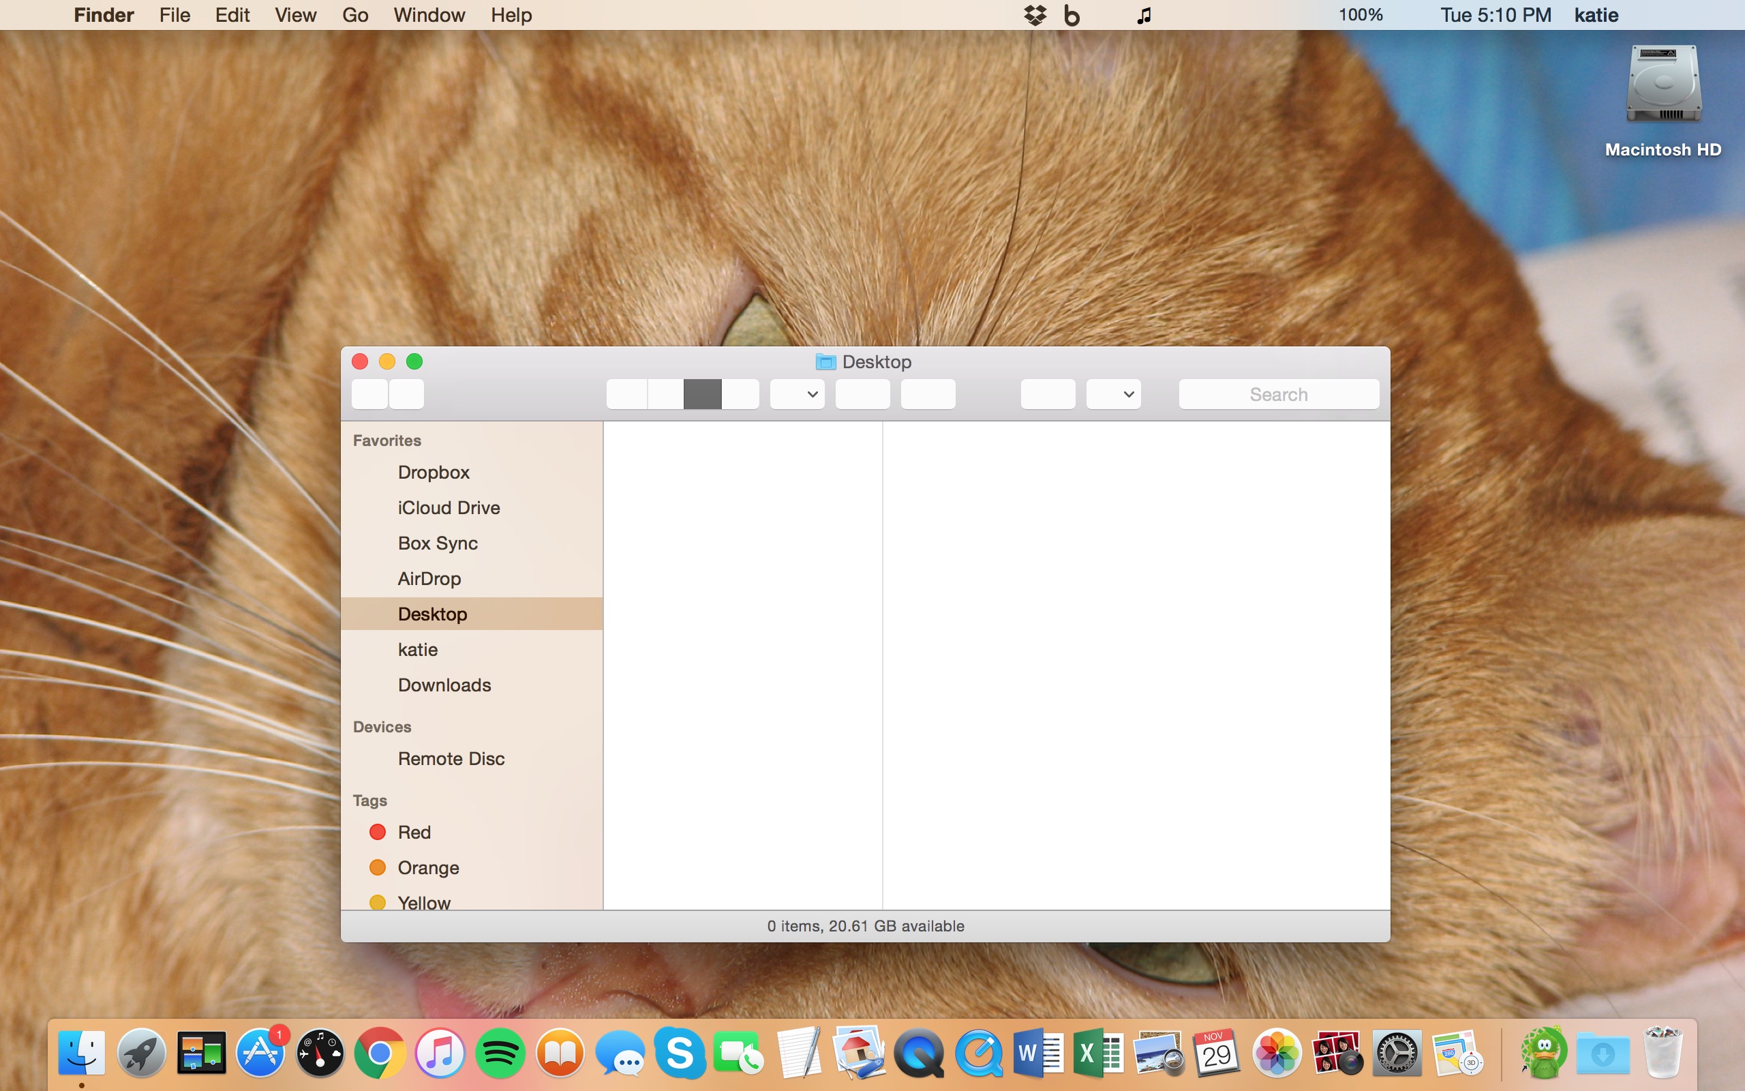Open the Trash in the Dock
The width and height of the screenshot is (1745, 1091).
[x=1662, y=1053]
